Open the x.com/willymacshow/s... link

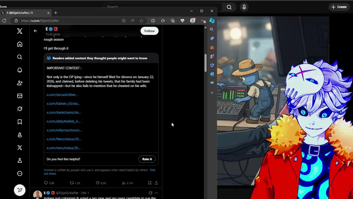tap(64, 130)
